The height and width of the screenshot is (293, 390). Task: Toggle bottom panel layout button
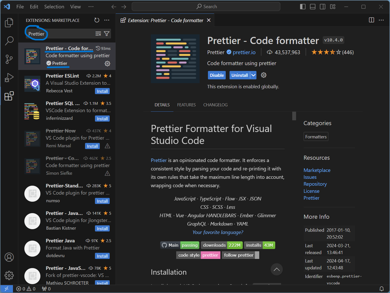point(313,7)
